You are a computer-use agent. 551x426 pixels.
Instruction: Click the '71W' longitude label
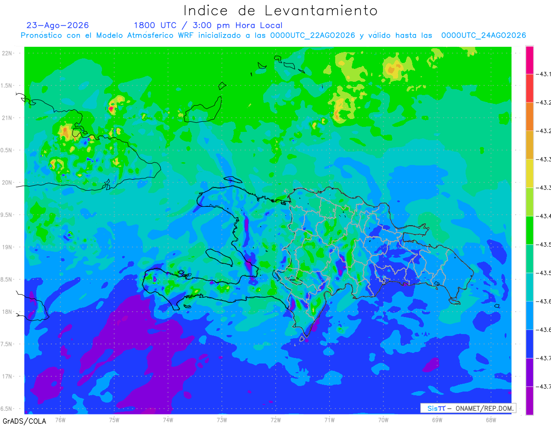click(329, 420)
